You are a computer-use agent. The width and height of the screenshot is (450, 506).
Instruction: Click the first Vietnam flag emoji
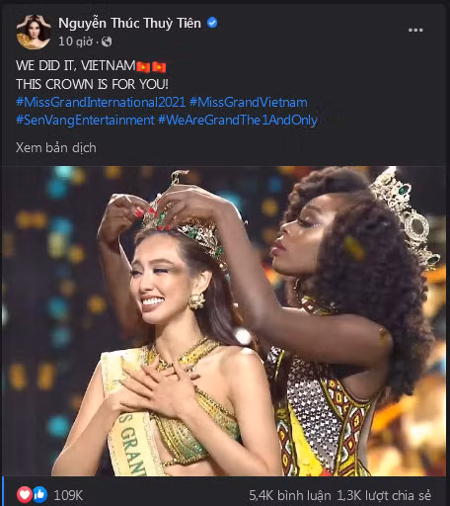[143, 66]
